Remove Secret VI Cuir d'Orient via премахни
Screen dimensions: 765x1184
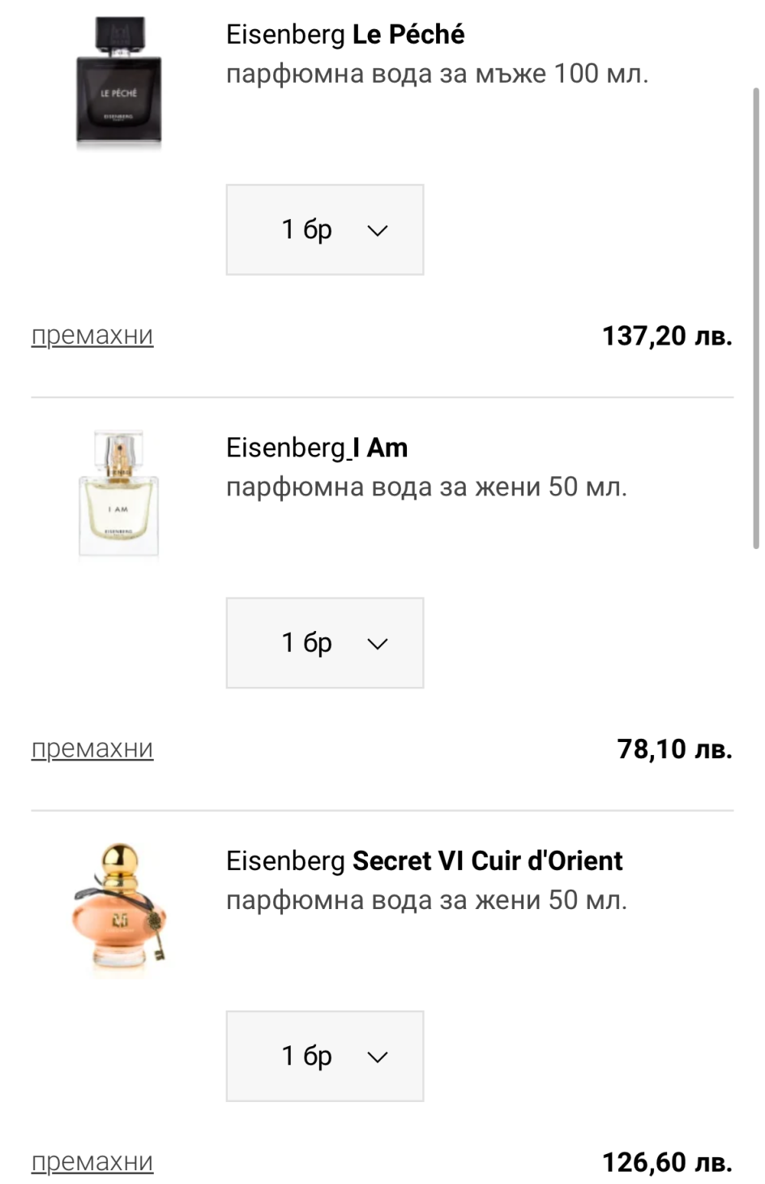[x=92, y=1161]
